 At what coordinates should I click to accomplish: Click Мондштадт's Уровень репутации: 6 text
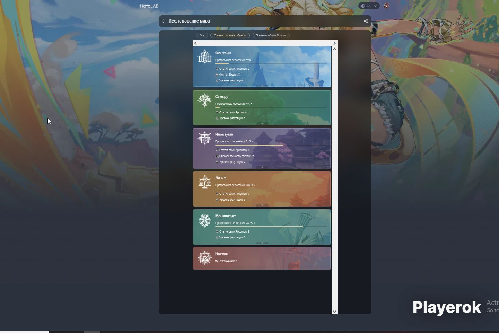[x=232, y=237]
